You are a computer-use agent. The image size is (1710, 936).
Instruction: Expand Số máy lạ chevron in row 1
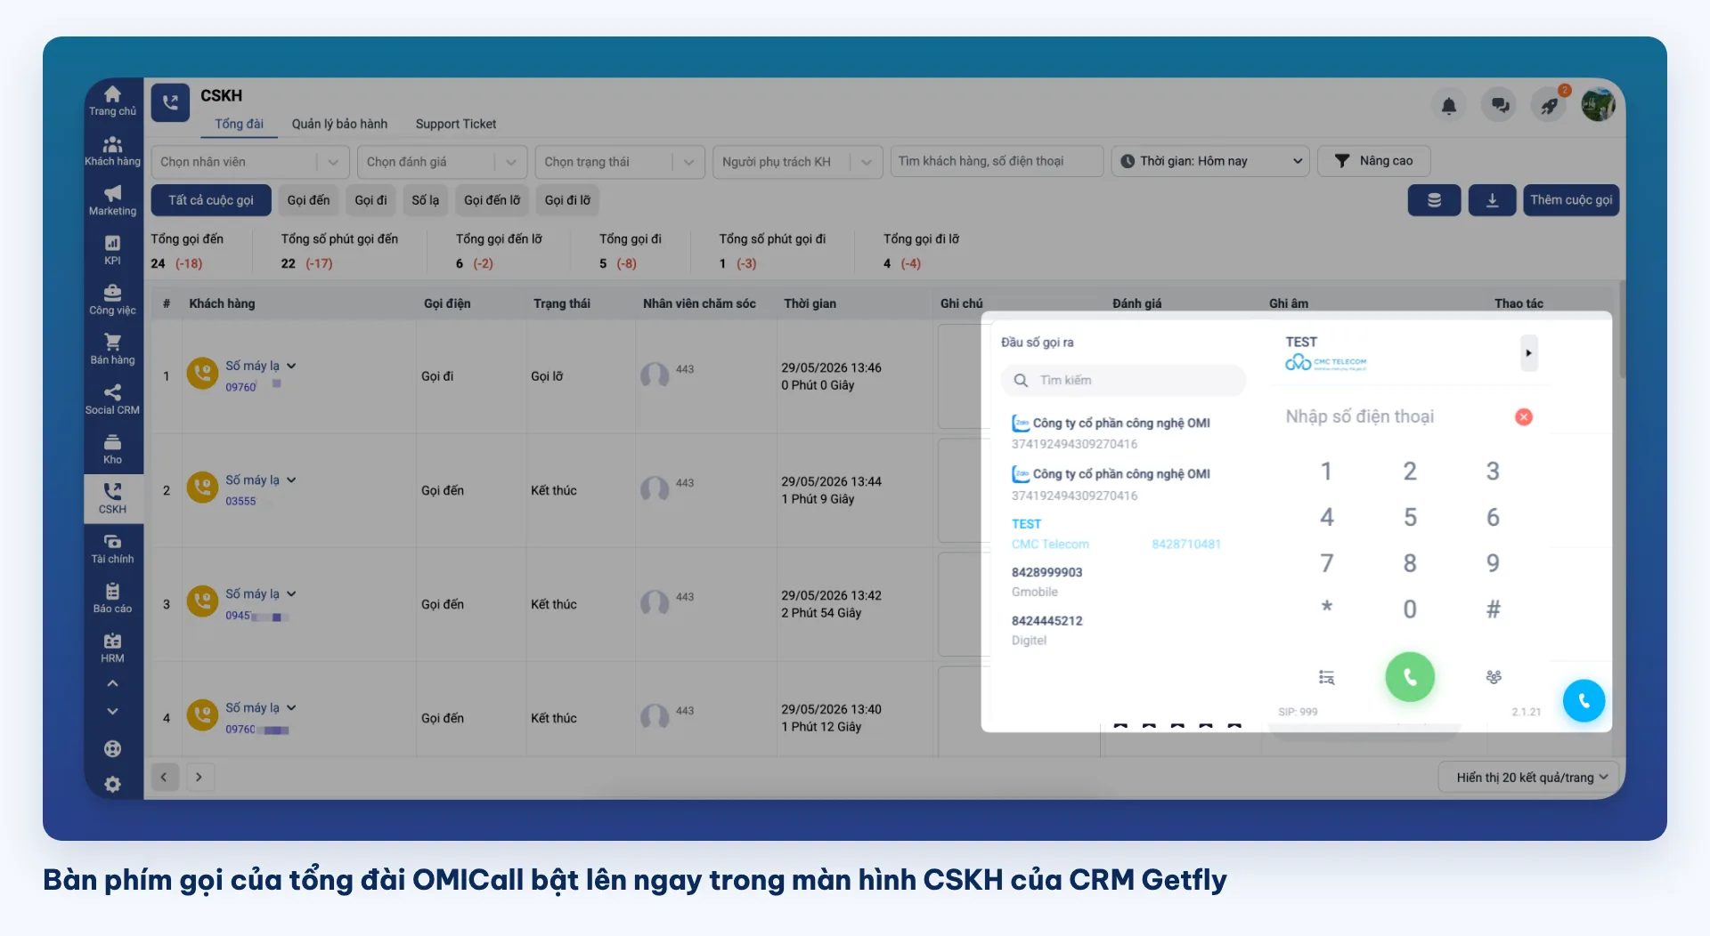291,366
